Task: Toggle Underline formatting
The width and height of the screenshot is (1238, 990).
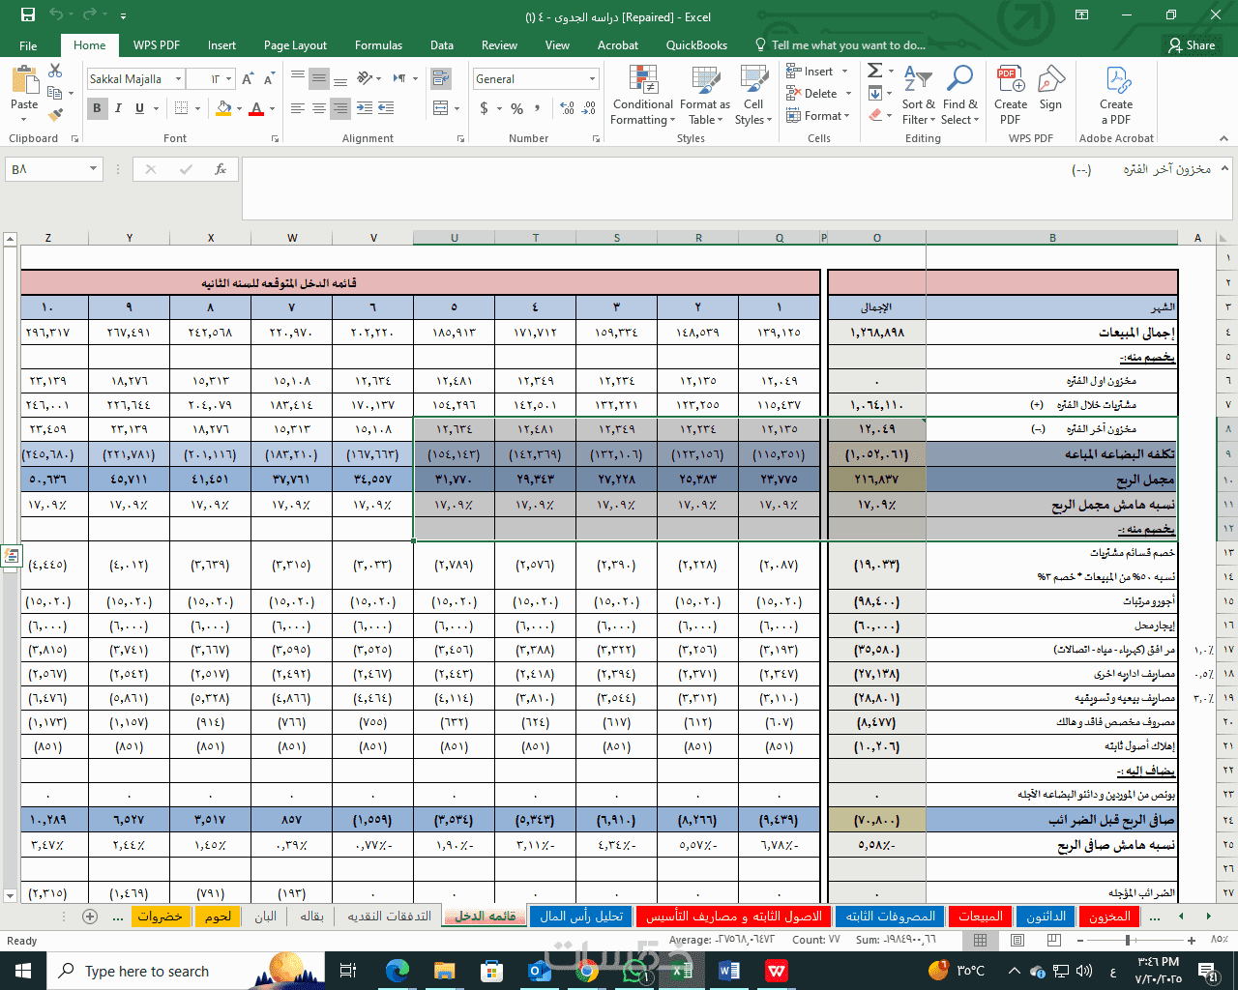Action: [x=139, y=108]
